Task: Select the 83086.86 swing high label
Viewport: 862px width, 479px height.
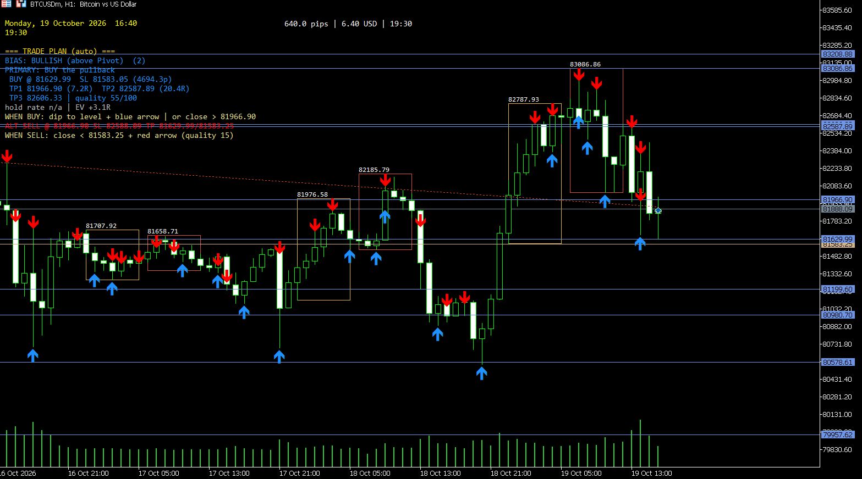Action: click(585, 64)
